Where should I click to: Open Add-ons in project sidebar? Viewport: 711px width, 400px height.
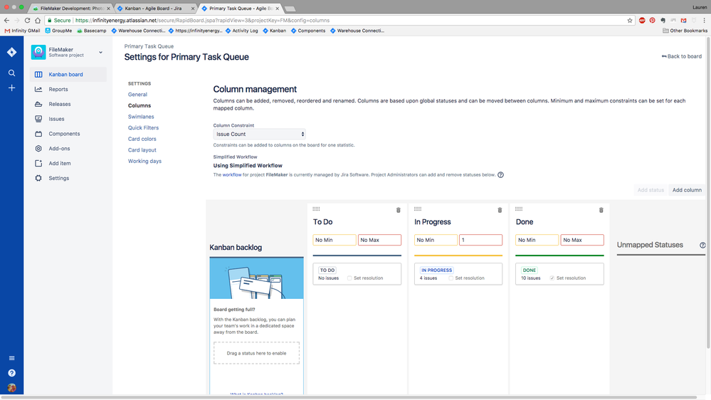tap(68, 149)
